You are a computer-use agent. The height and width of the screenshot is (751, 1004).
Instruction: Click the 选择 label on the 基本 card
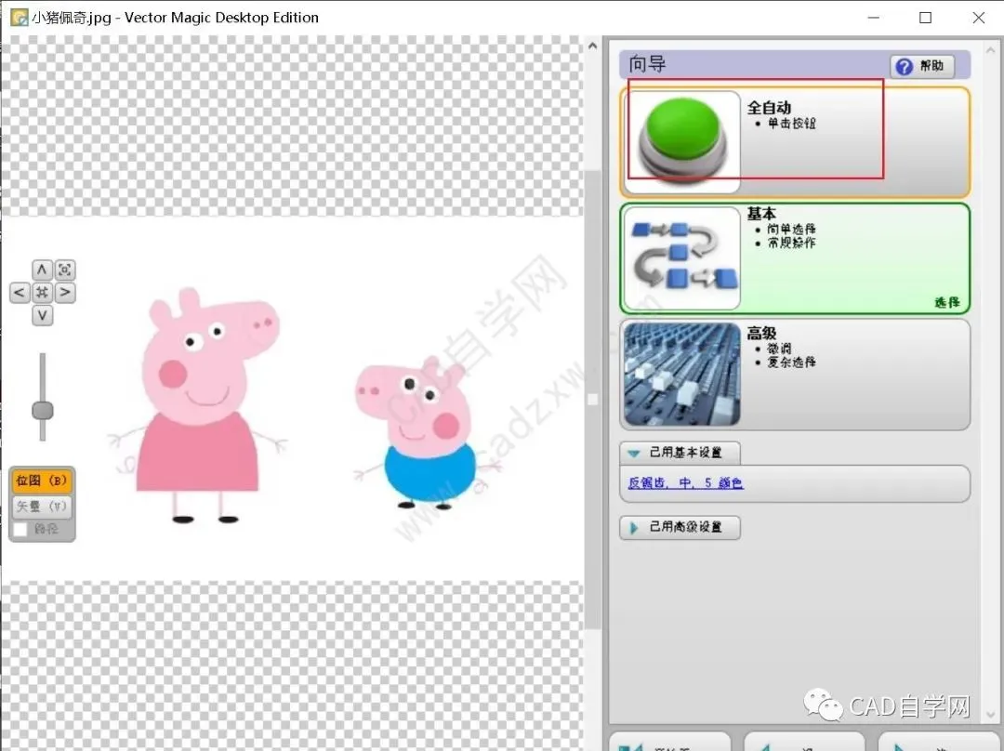pyautogui.click(x=947, y=302)
